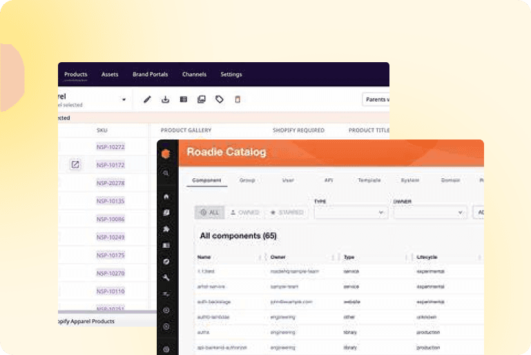
Task: Click the 'unknown' lifecycle cell
Action: point(426,317)
